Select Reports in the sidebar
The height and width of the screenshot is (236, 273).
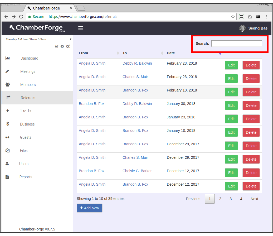pos(26,177)
